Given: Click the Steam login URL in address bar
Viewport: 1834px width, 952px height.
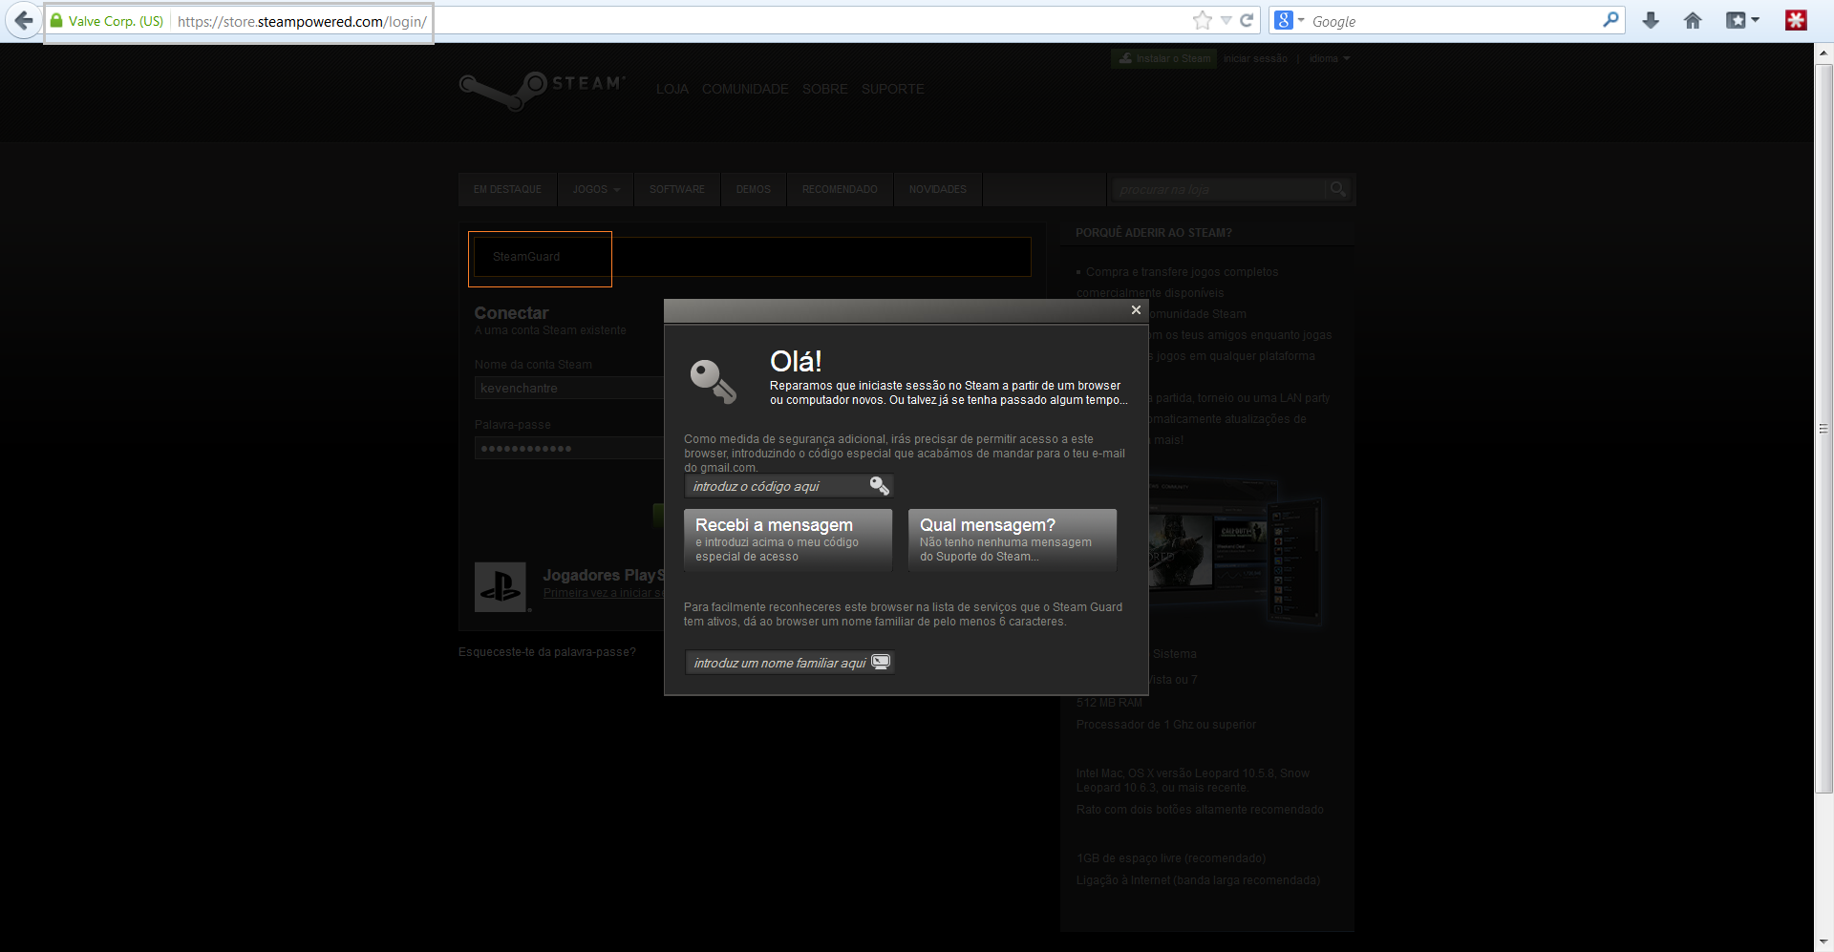Looking at the screenshot, I should (302, 21).
